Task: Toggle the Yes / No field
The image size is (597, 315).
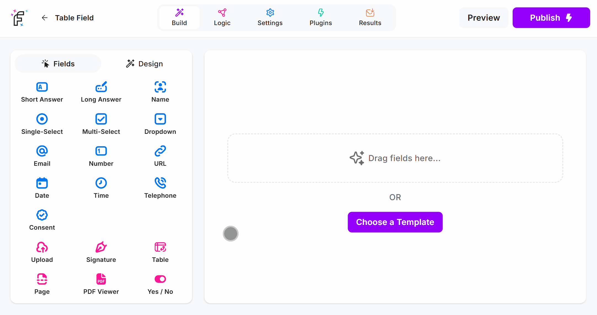Action: (x=160, y=284)
